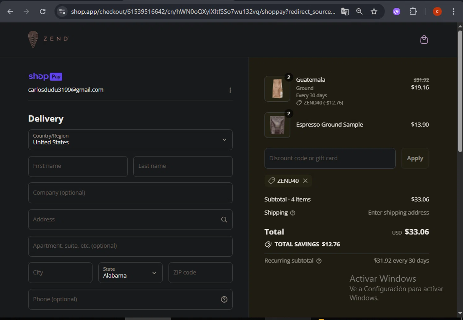
Task: Open the shopping bag cart icon
Action: (x=424, y=40)
